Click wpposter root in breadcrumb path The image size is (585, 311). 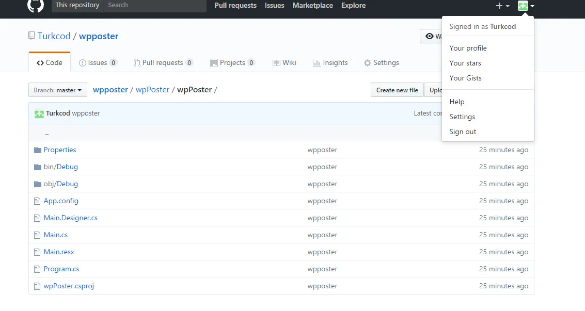[110, 90]
